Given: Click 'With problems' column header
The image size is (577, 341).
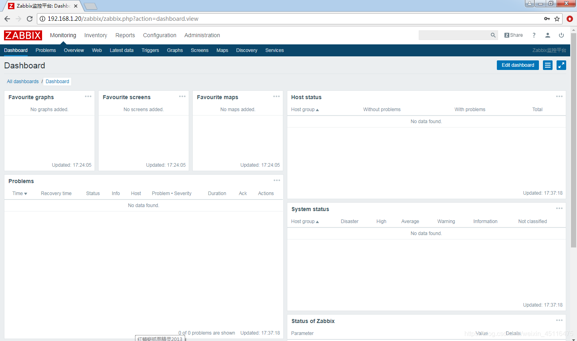Looking at the screenshot, I should pyautogui.click(x=470, y=110).
